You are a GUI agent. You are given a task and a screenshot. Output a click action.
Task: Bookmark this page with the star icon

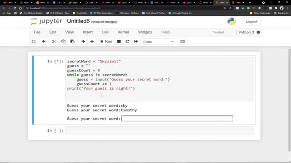coord(231,8)
